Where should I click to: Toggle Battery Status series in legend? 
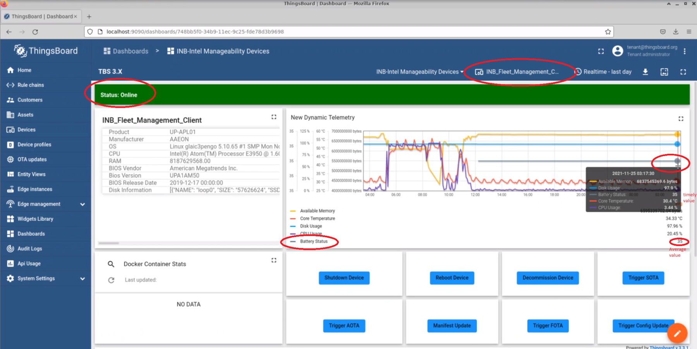314,242
